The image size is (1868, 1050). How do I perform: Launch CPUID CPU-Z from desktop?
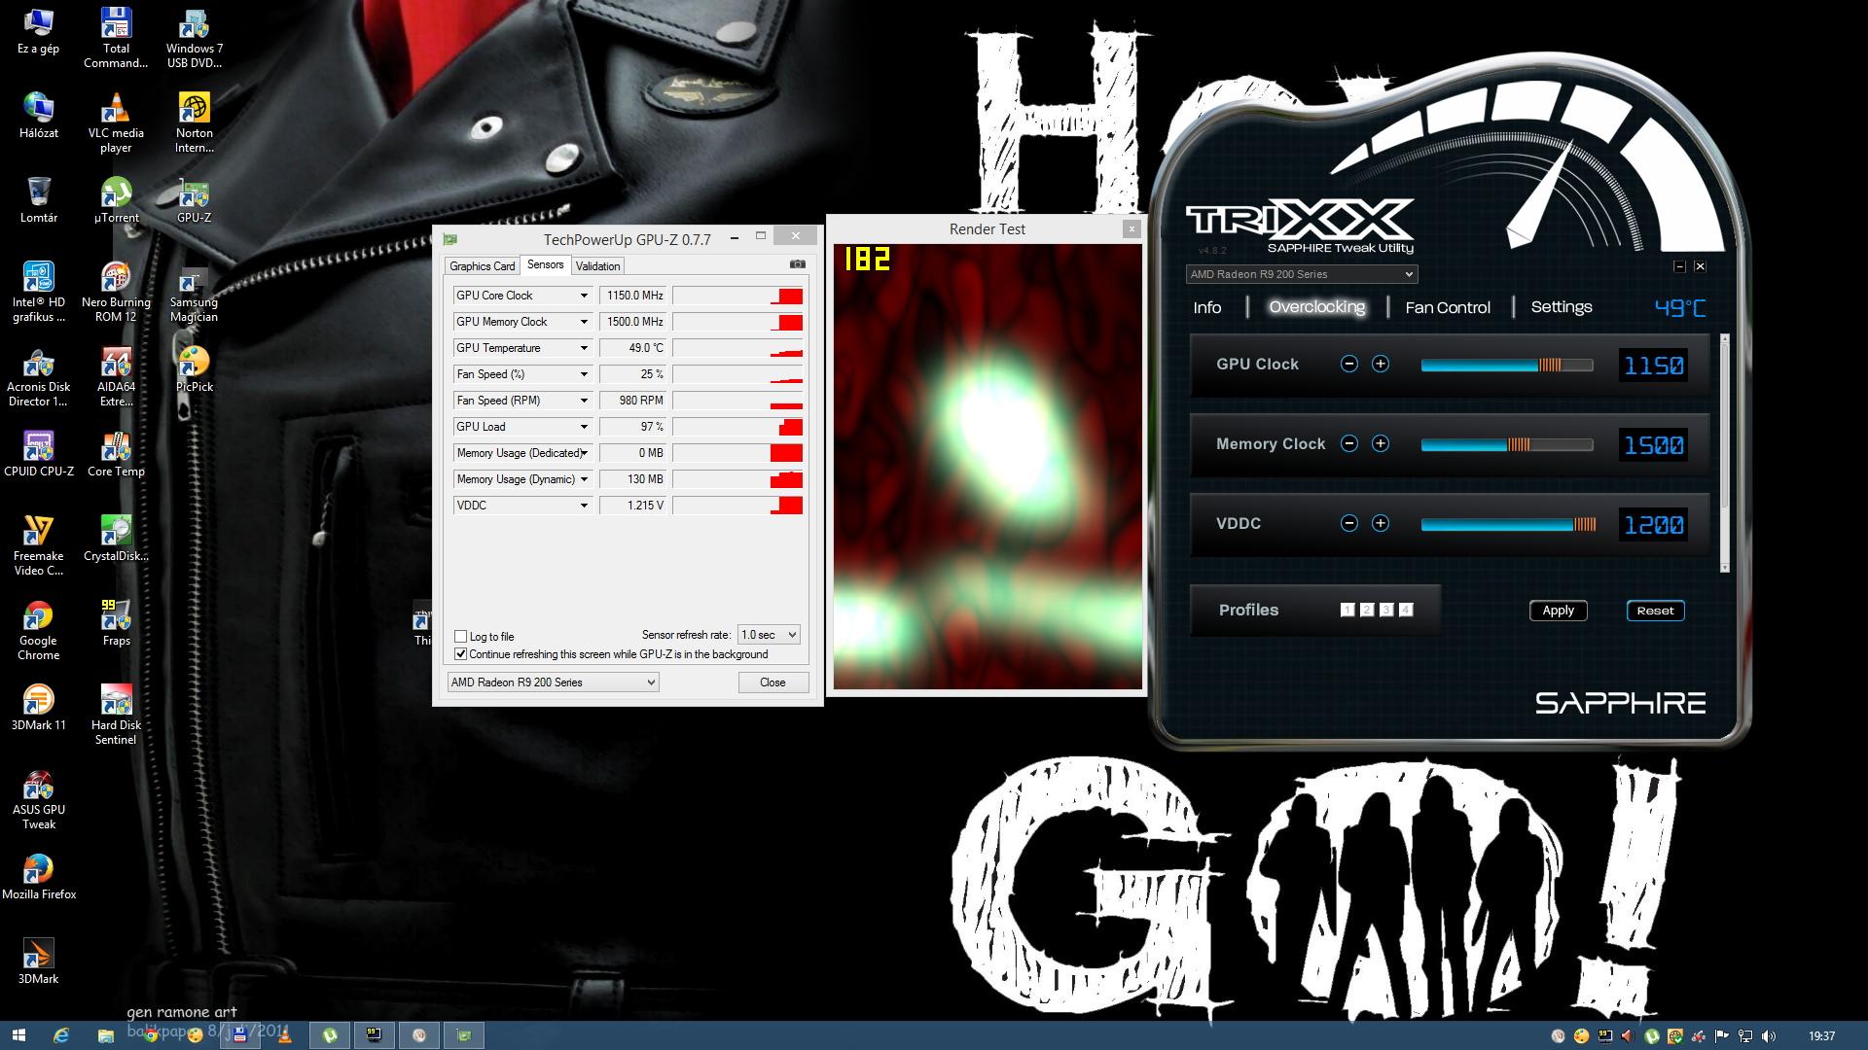pyautogui.click(x=39, y=454)
